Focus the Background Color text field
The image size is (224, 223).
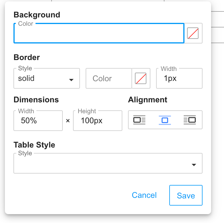point(99,33)
